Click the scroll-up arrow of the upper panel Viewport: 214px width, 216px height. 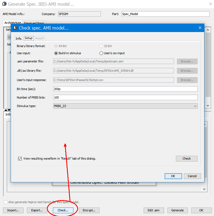[x=208, y=30]
